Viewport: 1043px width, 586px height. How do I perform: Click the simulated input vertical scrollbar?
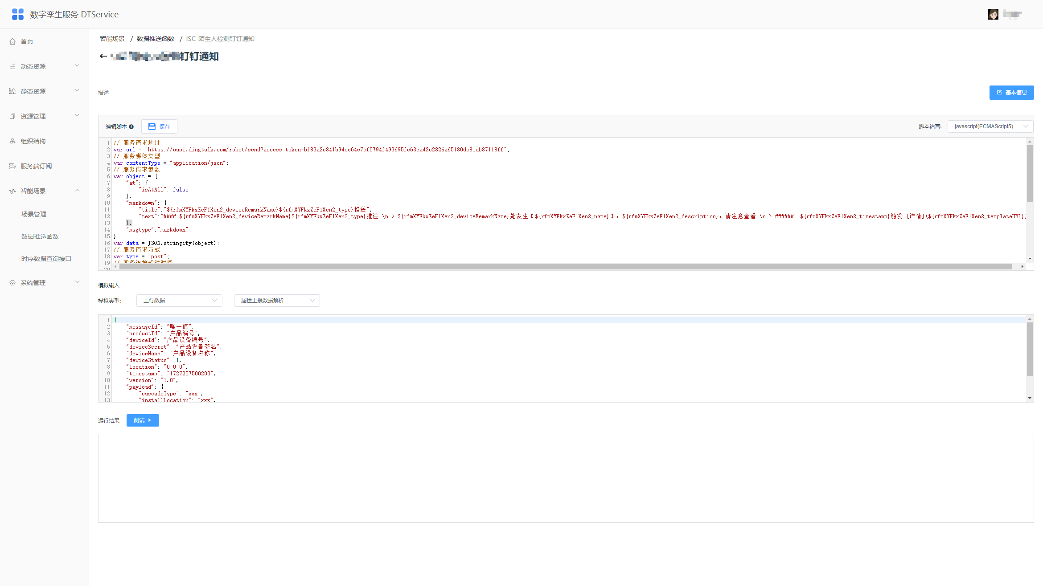tap(1030, 350)
